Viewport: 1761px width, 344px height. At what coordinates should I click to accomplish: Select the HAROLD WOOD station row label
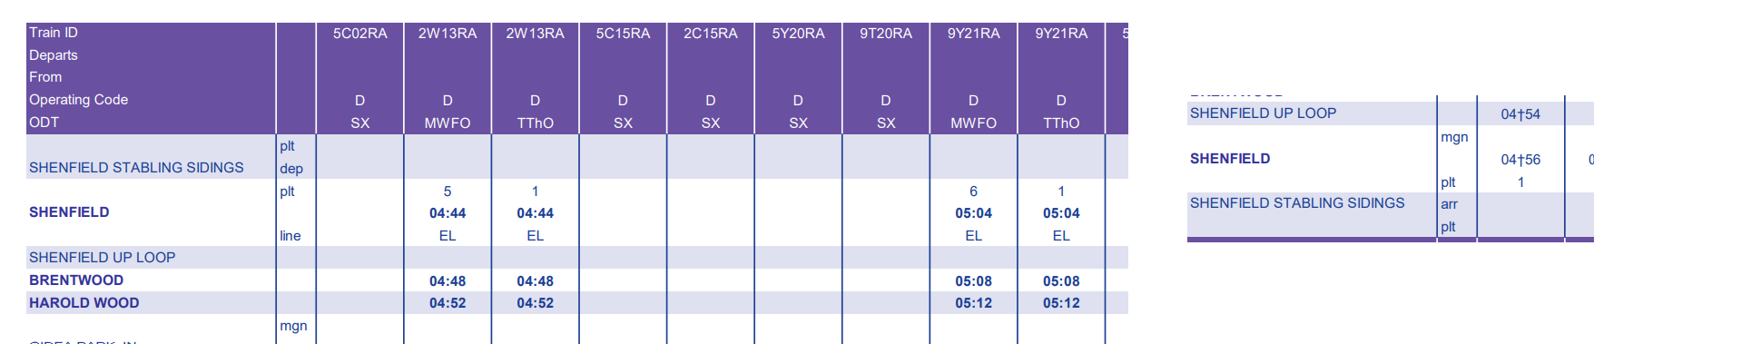tap(84, 303)
